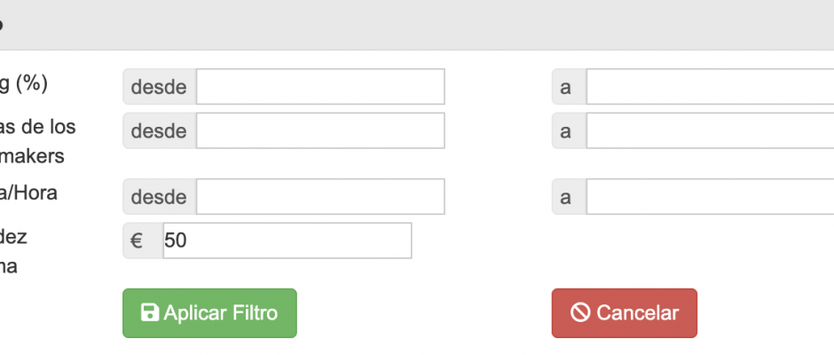Click the floppy disk icon on Aplicar Filtro
This screenshot has width=834, height=355.
150,312
